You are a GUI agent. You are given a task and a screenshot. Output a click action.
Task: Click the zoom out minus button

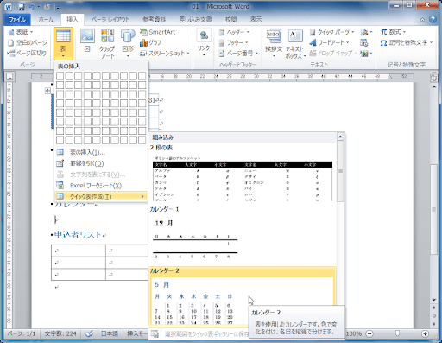(369, 333)
